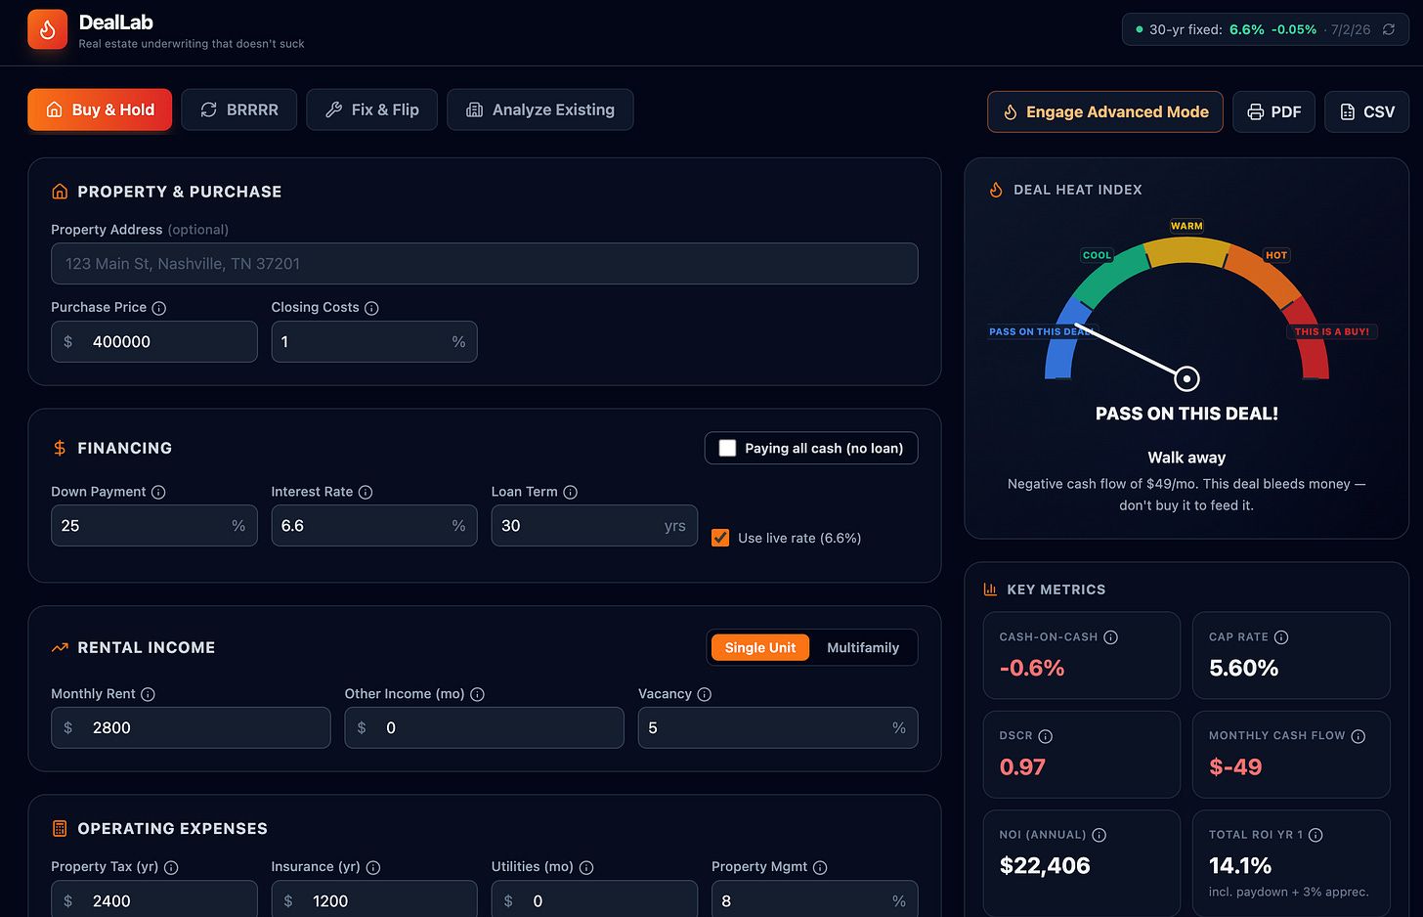The height and width of the screenshot is (917, 1423).
Task: Open Closing Costs info tooltip
Action: 371,308
